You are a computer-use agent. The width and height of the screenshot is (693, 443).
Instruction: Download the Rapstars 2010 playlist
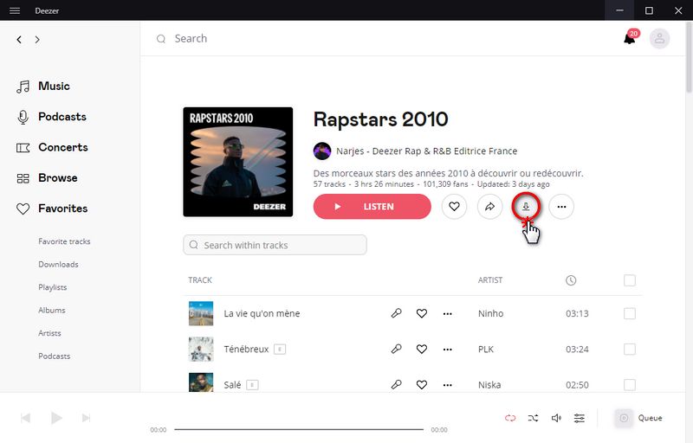[x=526, y=207]
